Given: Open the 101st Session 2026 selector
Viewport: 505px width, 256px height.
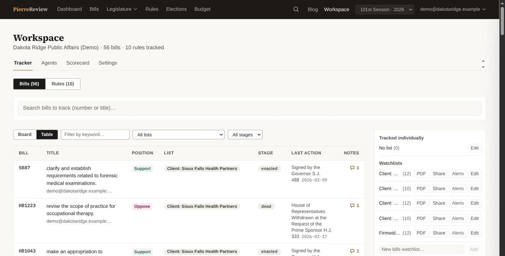Looking at the screenshot, I should pyautogui.click(x=385, y=9).
